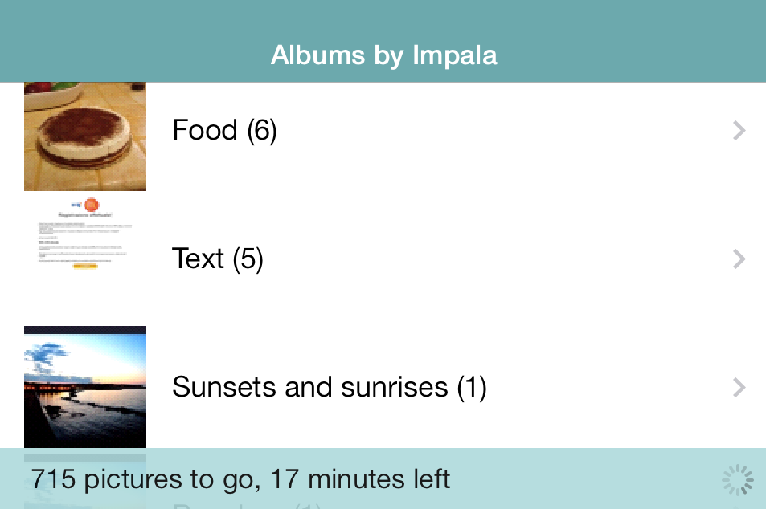Click empty space in the Food row

pos(498,131)
